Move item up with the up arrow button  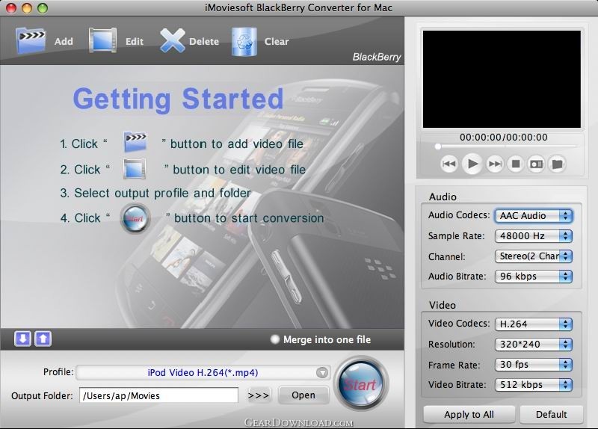43,339
